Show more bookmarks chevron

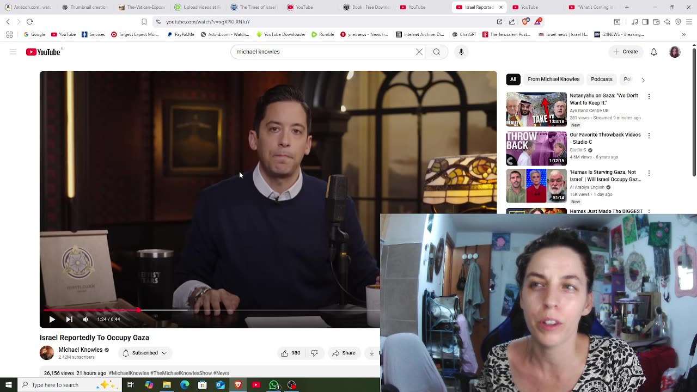[684, 34]
